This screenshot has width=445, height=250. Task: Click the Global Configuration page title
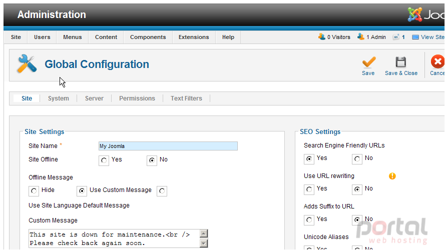[x=97, y=64]
